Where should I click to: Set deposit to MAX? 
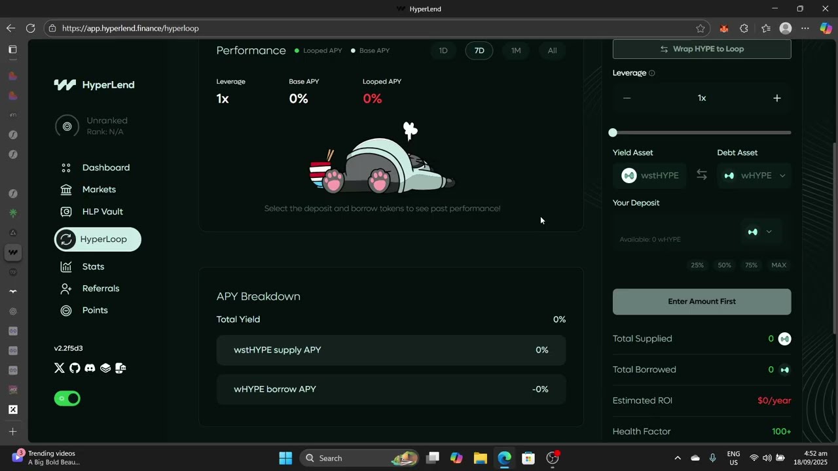pos(778,265)
